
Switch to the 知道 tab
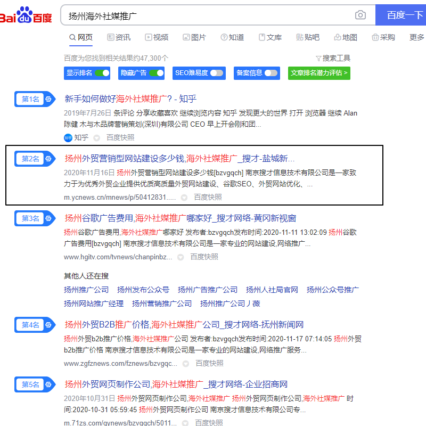point(232,37)
